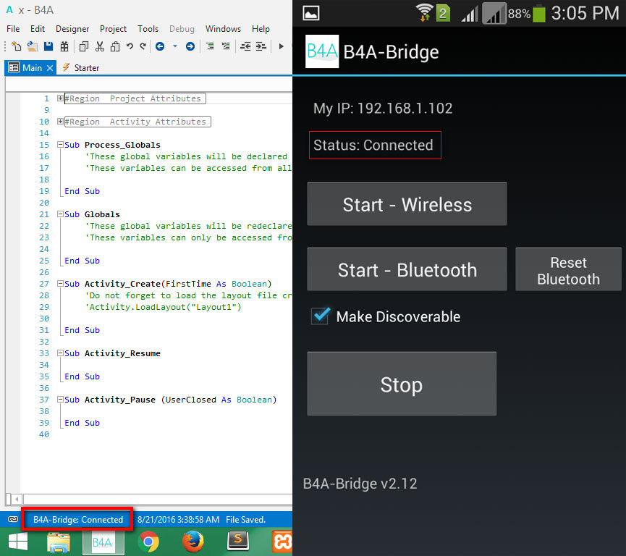Click B4A-Bridge: Connected status text
Viewport: 626px width, 556px height.
pos(78,520)
